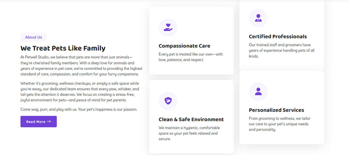Image resolution: width=349 pixels, height=155 pixels.
Task: Click the paragraph starting Whether it's grooming
Action: 80,92
